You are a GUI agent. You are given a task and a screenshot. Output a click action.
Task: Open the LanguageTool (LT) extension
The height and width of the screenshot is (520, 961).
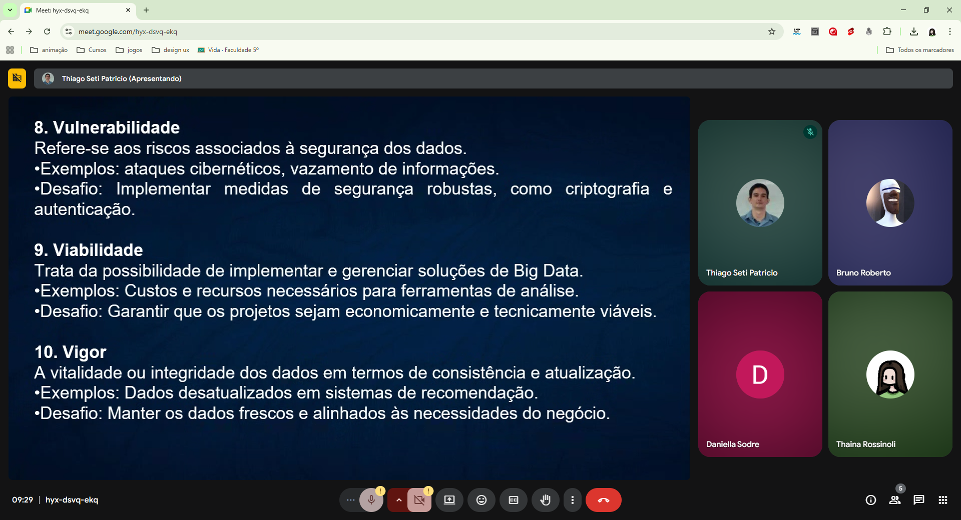[x=797, y=31]
